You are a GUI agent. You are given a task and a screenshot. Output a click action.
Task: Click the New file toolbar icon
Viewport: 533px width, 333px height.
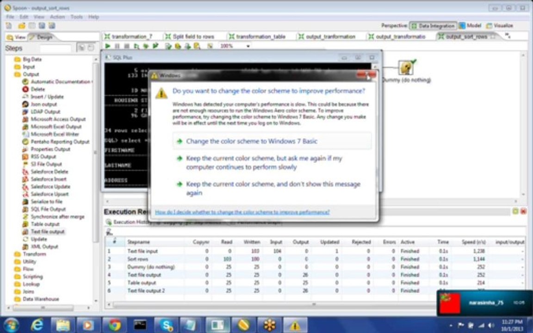point(9,26)
